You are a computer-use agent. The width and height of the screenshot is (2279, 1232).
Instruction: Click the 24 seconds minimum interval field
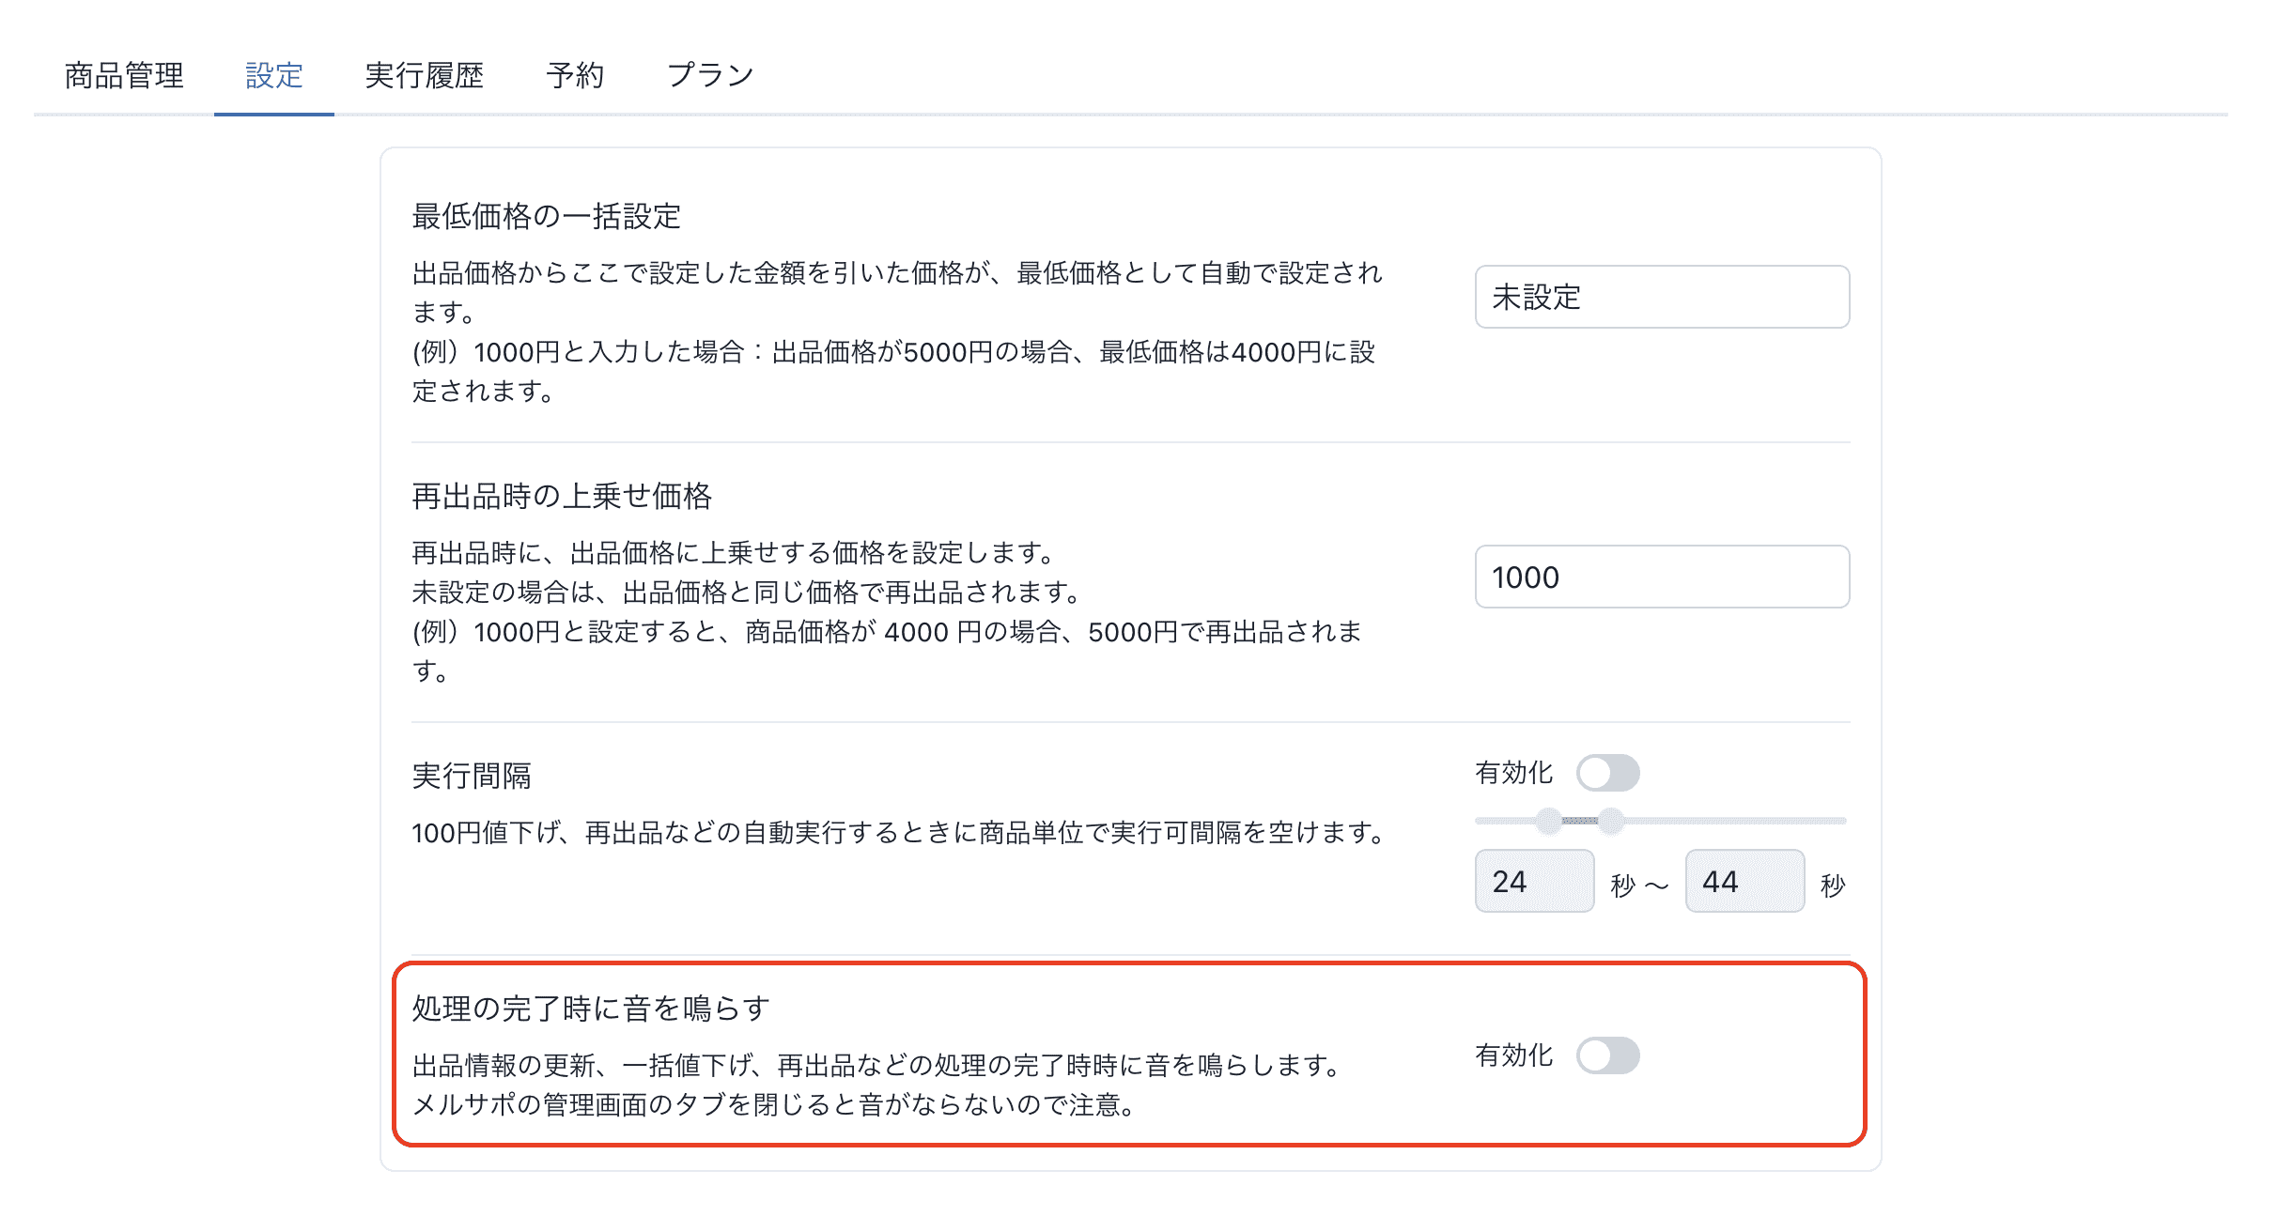tap(1533, 881)
